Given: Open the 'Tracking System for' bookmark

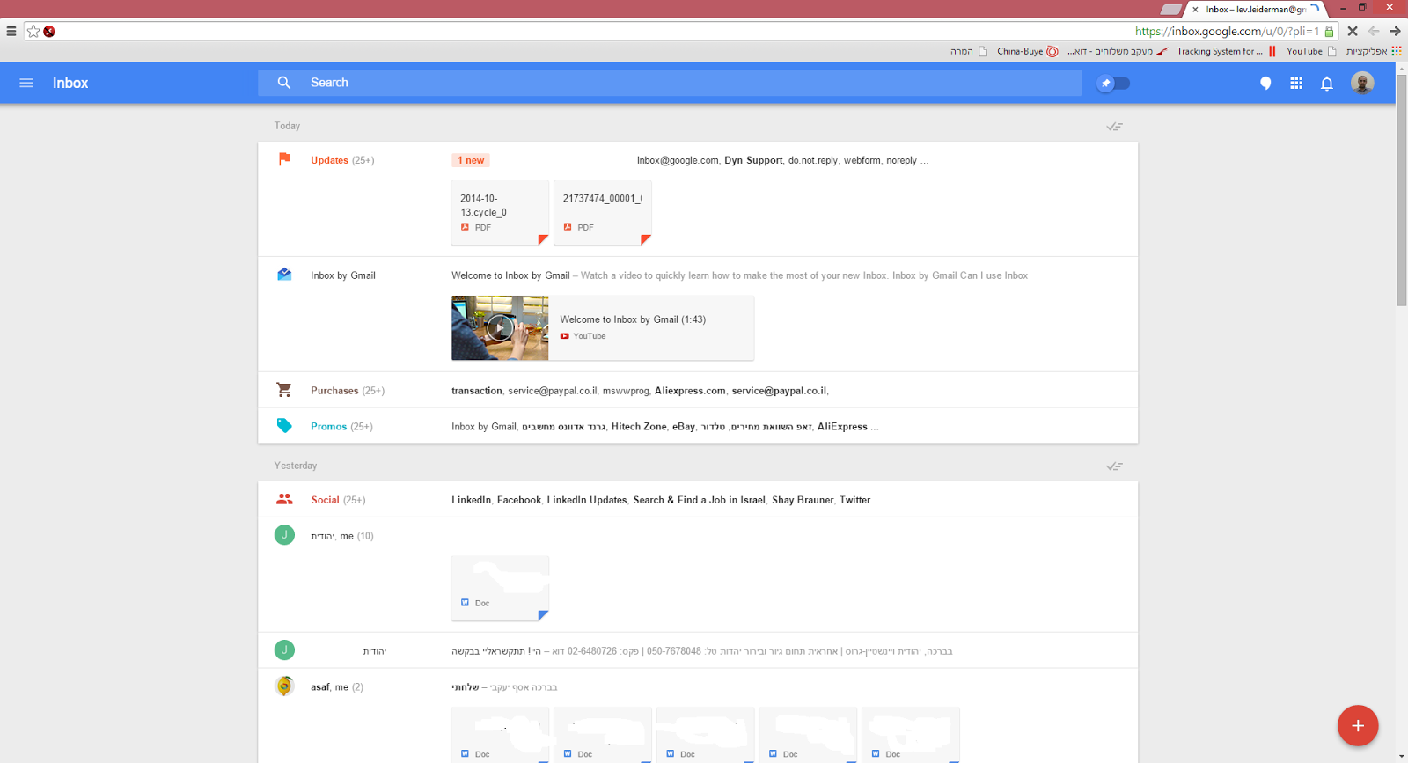Looking at the screenshot, I should pyautogui.click(x=1226, y=51).
